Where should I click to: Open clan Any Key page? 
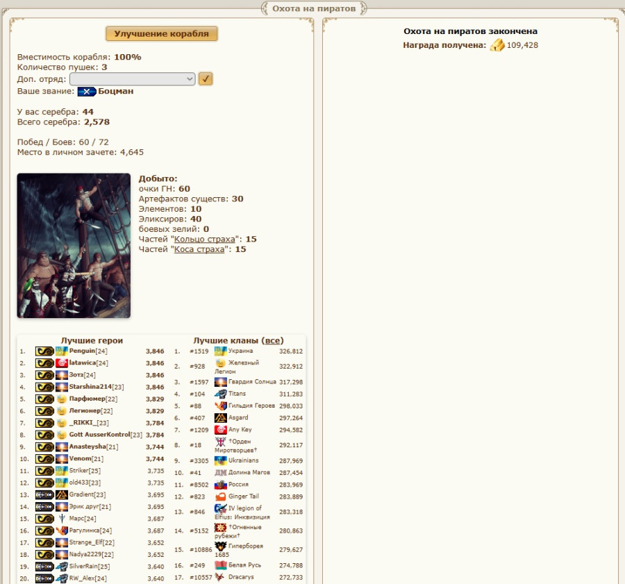[240, 430]
